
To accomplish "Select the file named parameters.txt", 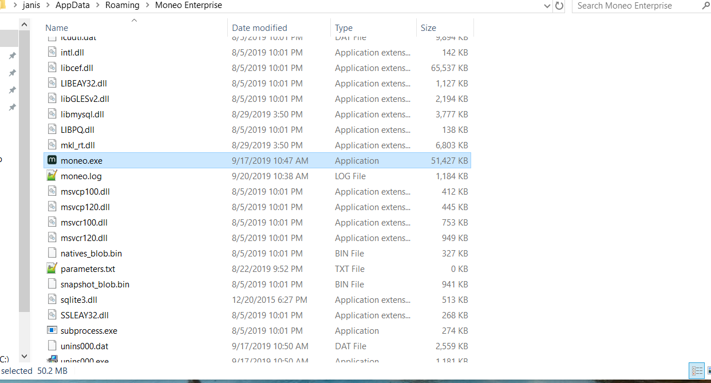I will pos(88,269).
